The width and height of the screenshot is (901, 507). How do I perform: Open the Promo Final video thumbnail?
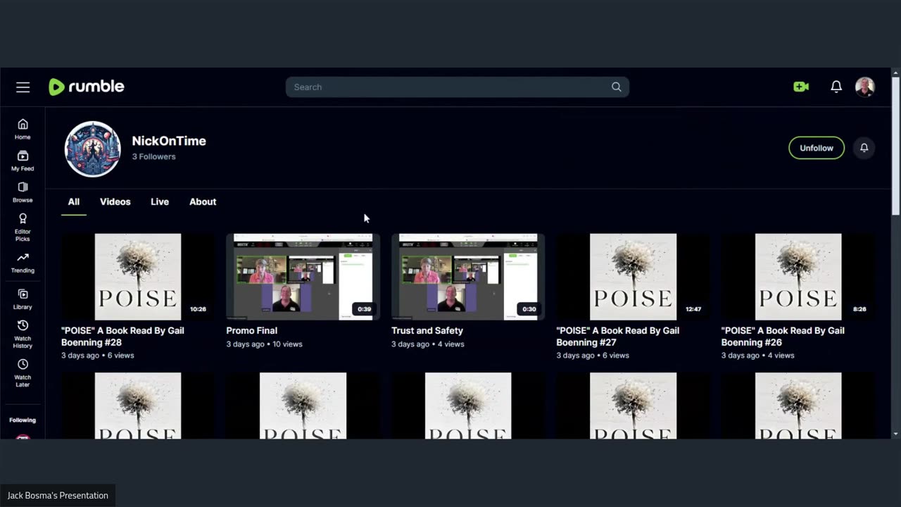click(303, 277)
